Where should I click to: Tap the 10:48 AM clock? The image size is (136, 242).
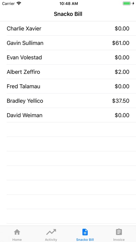coord(69,4)
